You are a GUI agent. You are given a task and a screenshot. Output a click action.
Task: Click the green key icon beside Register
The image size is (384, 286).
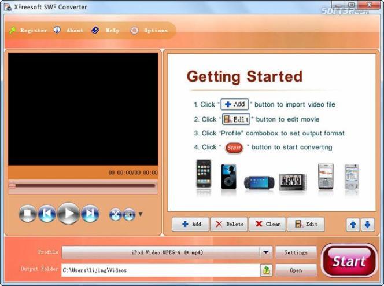tap(12, 30)
